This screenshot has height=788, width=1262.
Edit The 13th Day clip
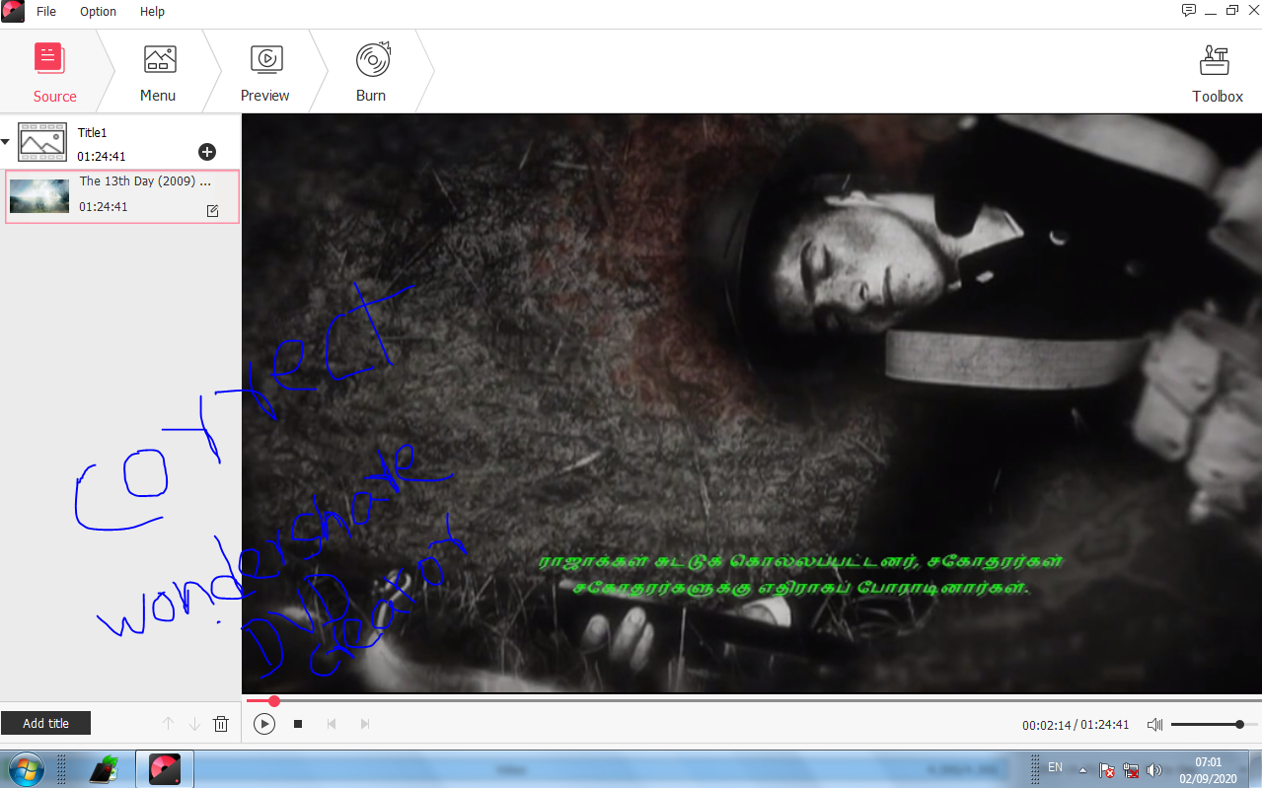(x=212, y=210)
